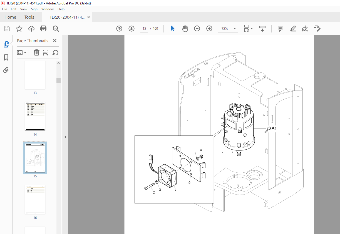The height and width of the screenshot is (234, 340).
Task: Switch to the Tools tab
Action: point(29,17)
